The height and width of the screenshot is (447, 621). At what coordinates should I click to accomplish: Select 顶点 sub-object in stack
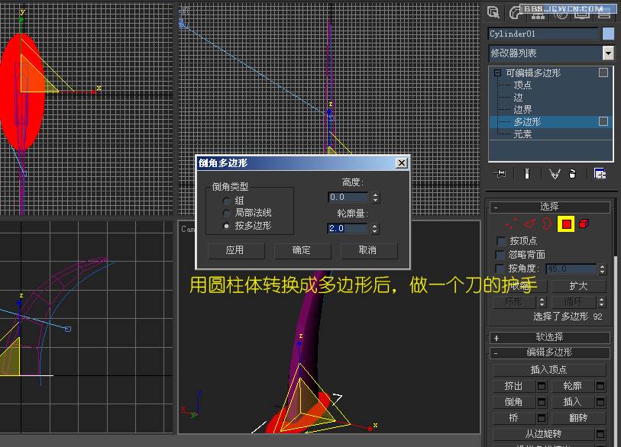522,85
